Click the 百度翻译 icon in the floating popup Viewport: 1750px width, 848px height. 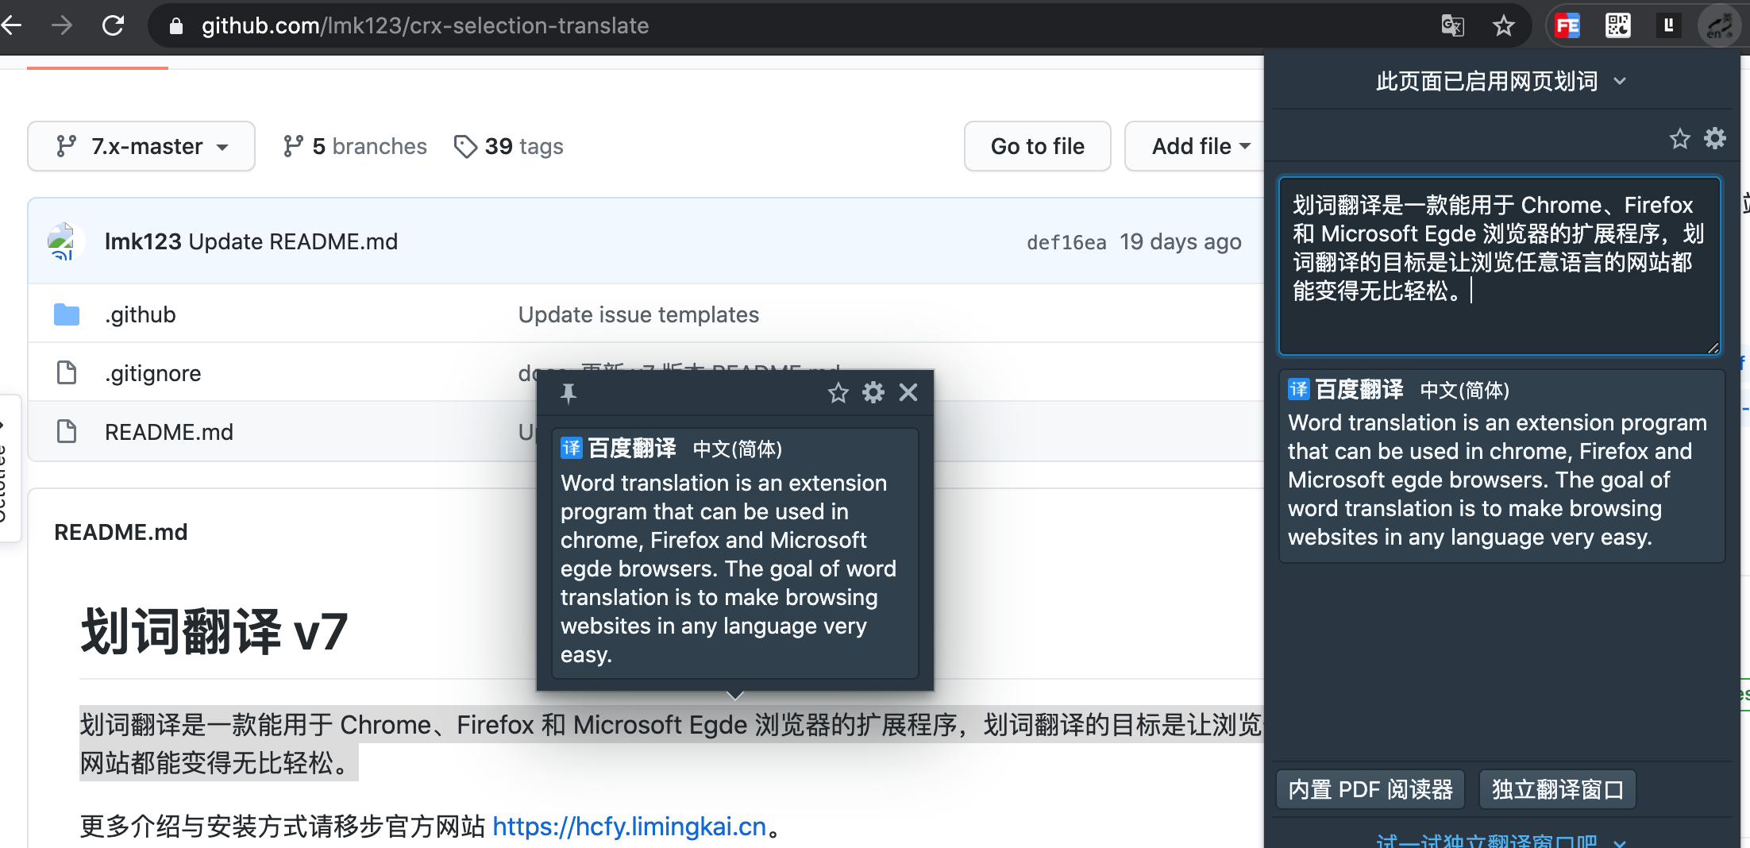(x=571, y=448)
